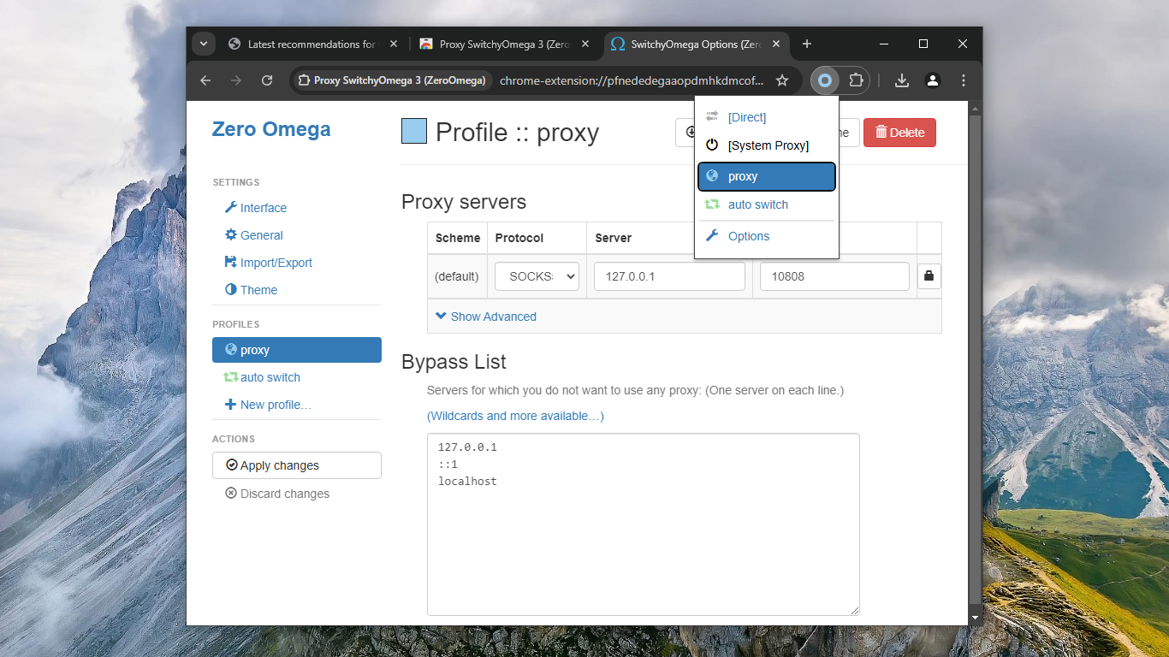Open a new tab with plus button
Viewport: 1169px width, 657px height.
806,44
